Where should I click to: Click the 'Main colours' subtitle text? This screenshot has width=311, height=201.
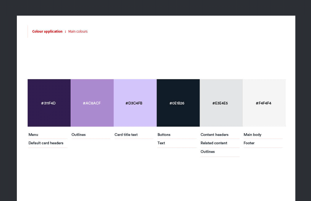(78, 32)
